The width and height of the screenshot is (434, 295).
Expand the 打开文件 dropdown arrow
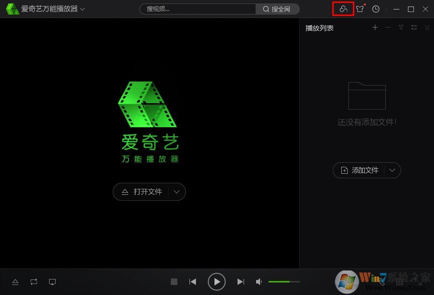click(x=176, y=192)
